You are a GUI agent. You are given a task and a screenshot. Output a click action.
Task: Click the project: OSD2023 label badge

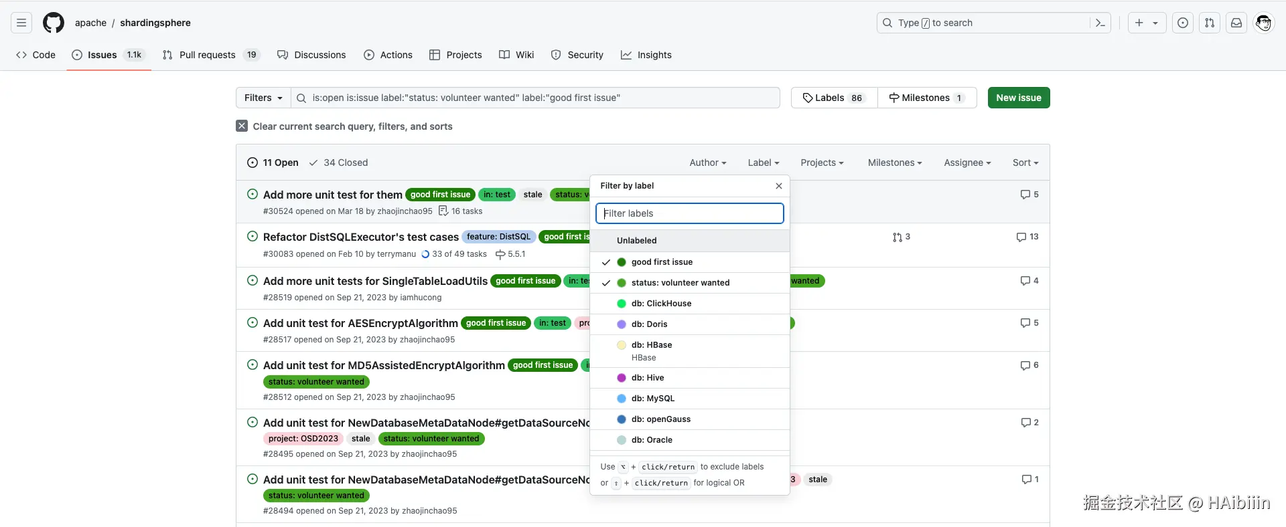click(303, 439)
